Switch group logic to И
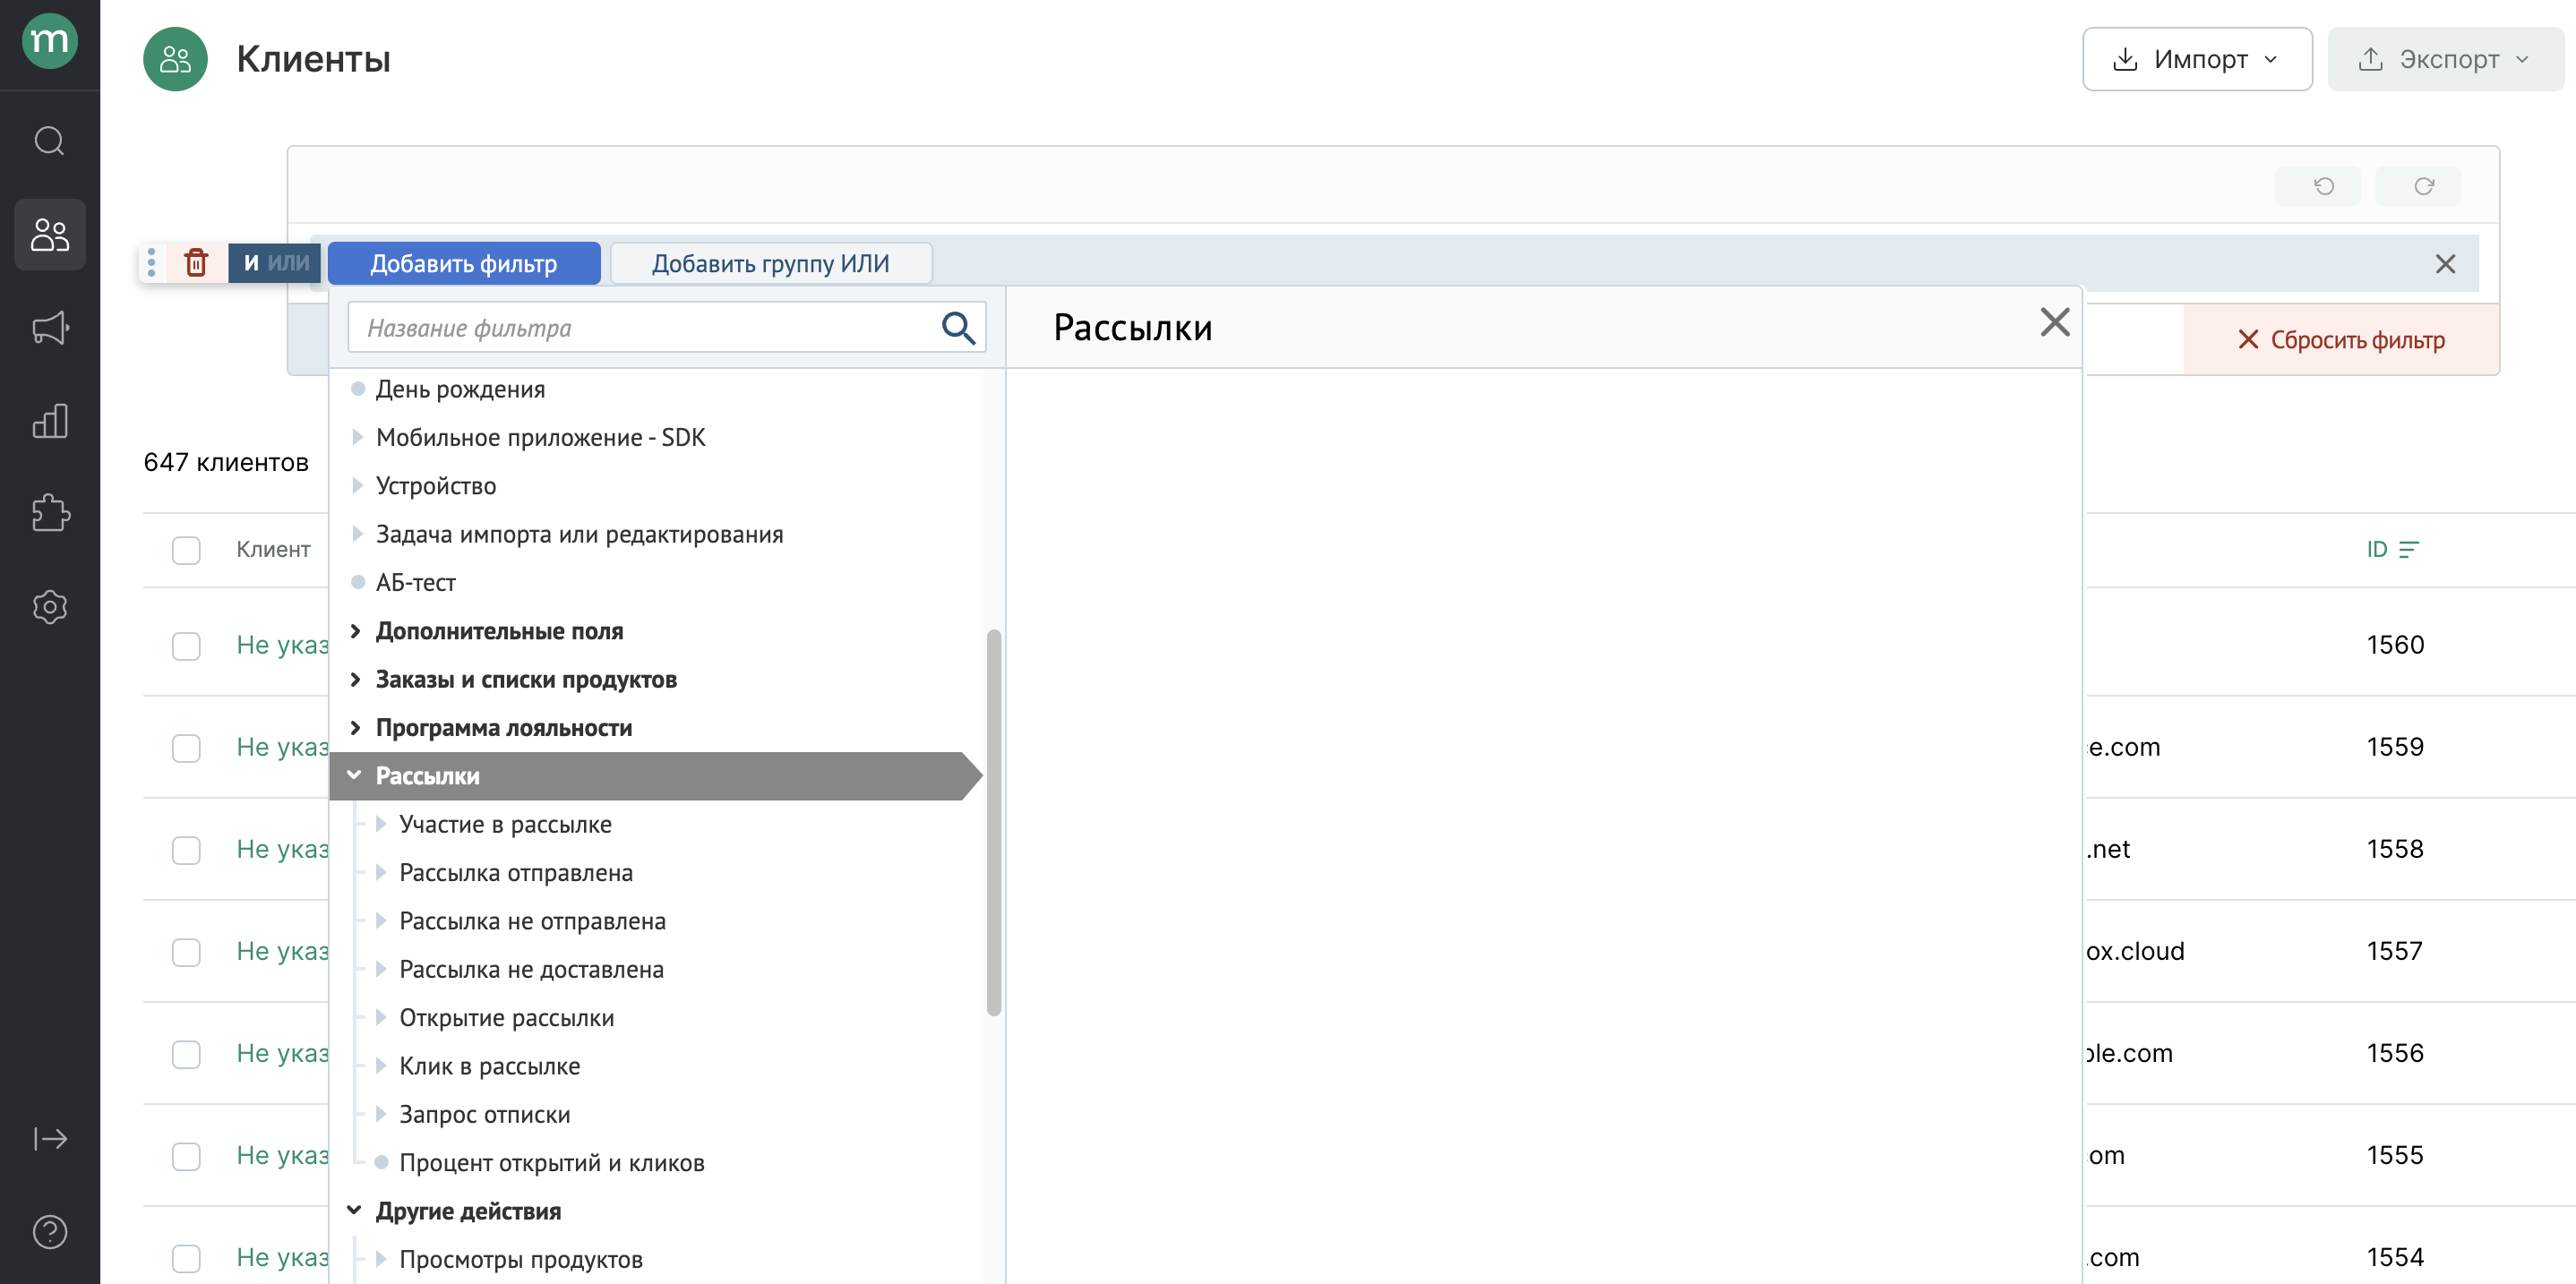Screen dimensions: 2576x1284 (x=251, y=263)
